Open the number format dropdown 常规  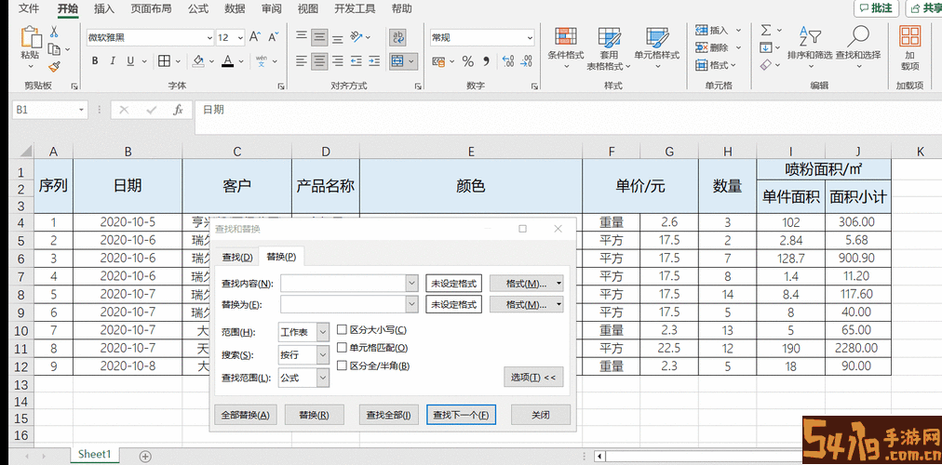[x=530, y=37]
